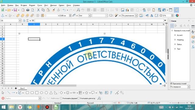Select the Smiley symbol shape tool
Image resolution: width=195 pixels, height=110 pixels.
tap(68, 93)
